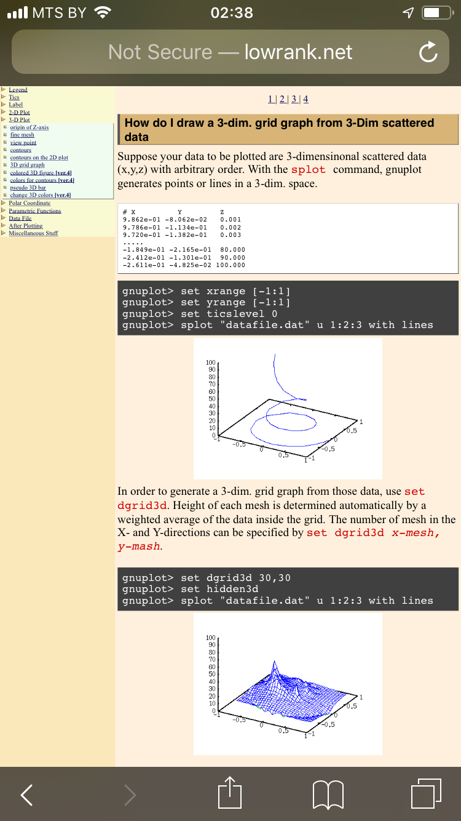Tap the browser back arrow
This screenshot has height=821, width=461.
(26, 795)
